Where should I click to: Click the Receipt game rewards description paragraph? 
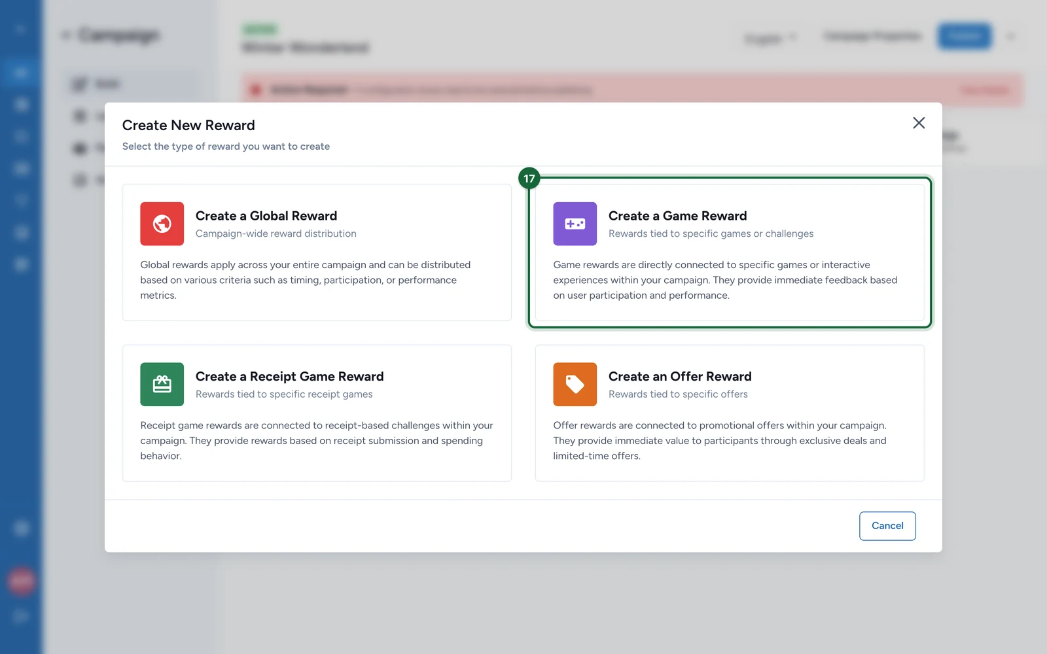(317, 441)
